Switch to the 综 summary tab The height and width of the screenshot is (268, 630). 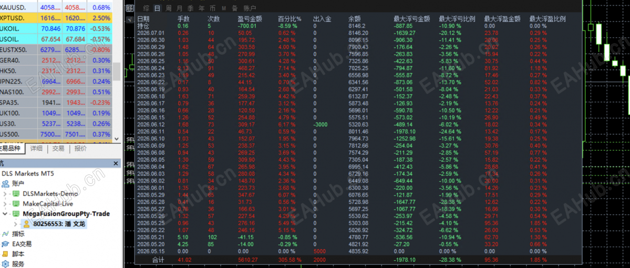pyautogui.click(x=146, y=8)
